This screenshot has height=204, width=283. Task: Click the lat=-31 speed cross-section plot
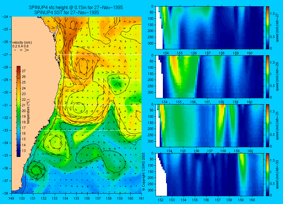(x=209, y=126)
